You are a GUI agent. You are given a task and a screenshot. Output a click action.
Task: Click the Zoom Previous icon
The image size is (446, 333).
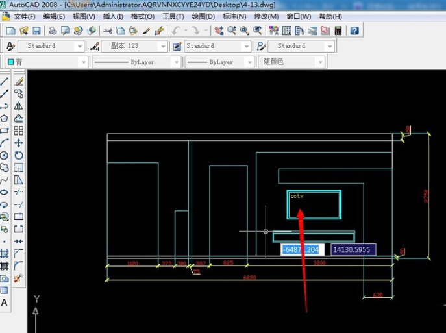[x=258, y=31]
